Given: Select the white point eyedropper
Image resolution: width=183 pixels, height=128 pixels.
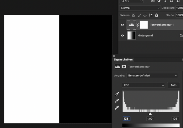Looking at the screenshot, I should tap(117, 108).
